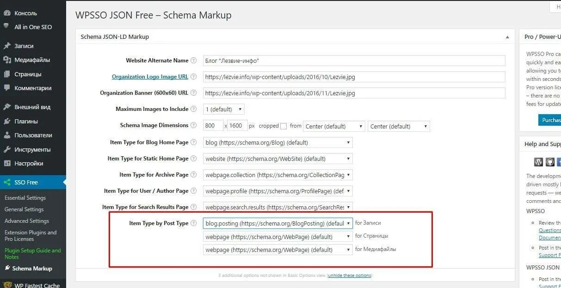Click the Записи pin icon
The image size is (561, 288).
coord(7,46)
